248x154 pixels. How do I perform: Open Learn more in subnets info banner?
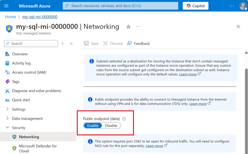[x=188, y=74]
